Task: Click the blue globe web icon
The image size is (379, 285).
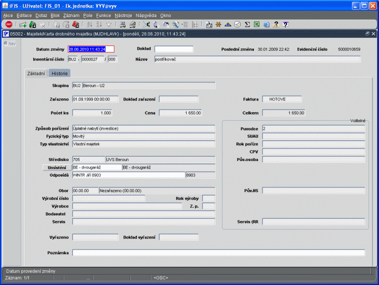Action: point(266,25)
